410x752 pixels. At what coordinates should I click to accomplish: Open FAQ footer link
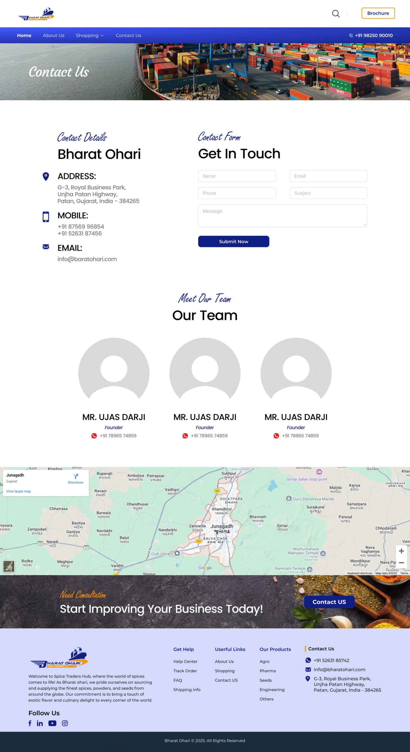coord(178,680)
